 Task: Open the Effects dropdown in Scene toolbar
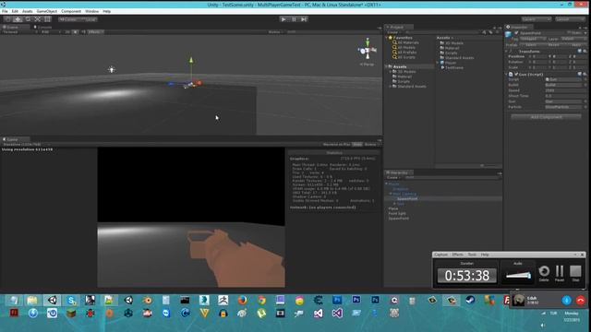95,32
